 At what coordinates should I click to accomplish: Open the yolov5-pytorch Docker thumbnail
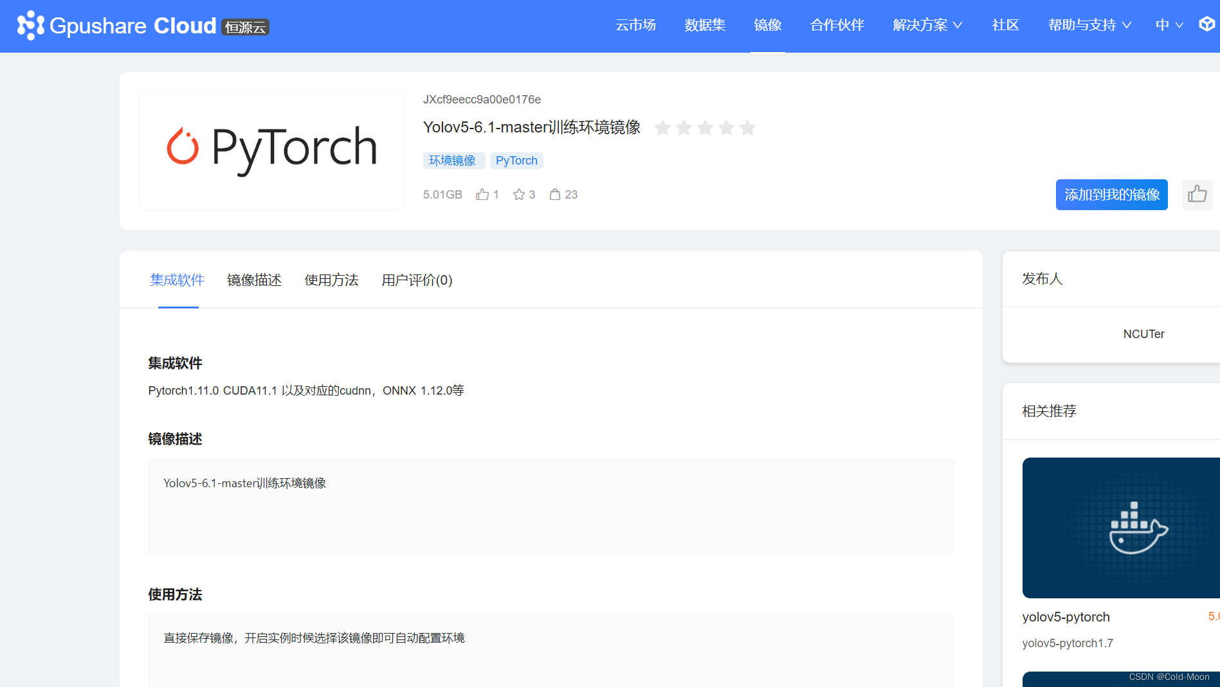point(1121,528)
